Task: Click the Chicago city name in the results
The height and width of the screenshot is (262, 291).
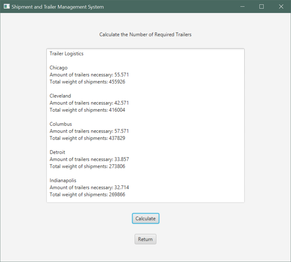Action: [58, 68]
